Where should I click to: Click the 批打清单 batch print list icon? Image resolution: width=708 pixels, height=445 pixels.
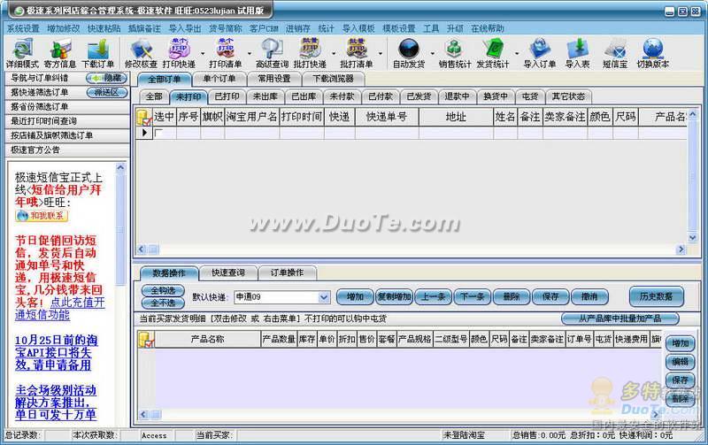tap(357, 53)
